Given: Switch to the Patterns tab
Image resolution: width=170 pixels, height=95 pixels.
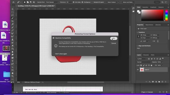Looking at the screenshot, I should (161, 7).
